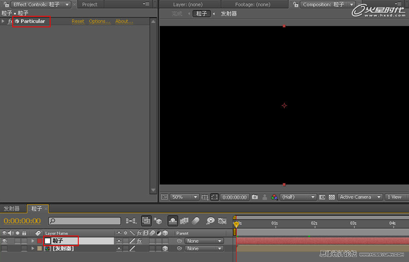Click the timeline layer search field
Screen dimensions: 409x262
(84, 221)
